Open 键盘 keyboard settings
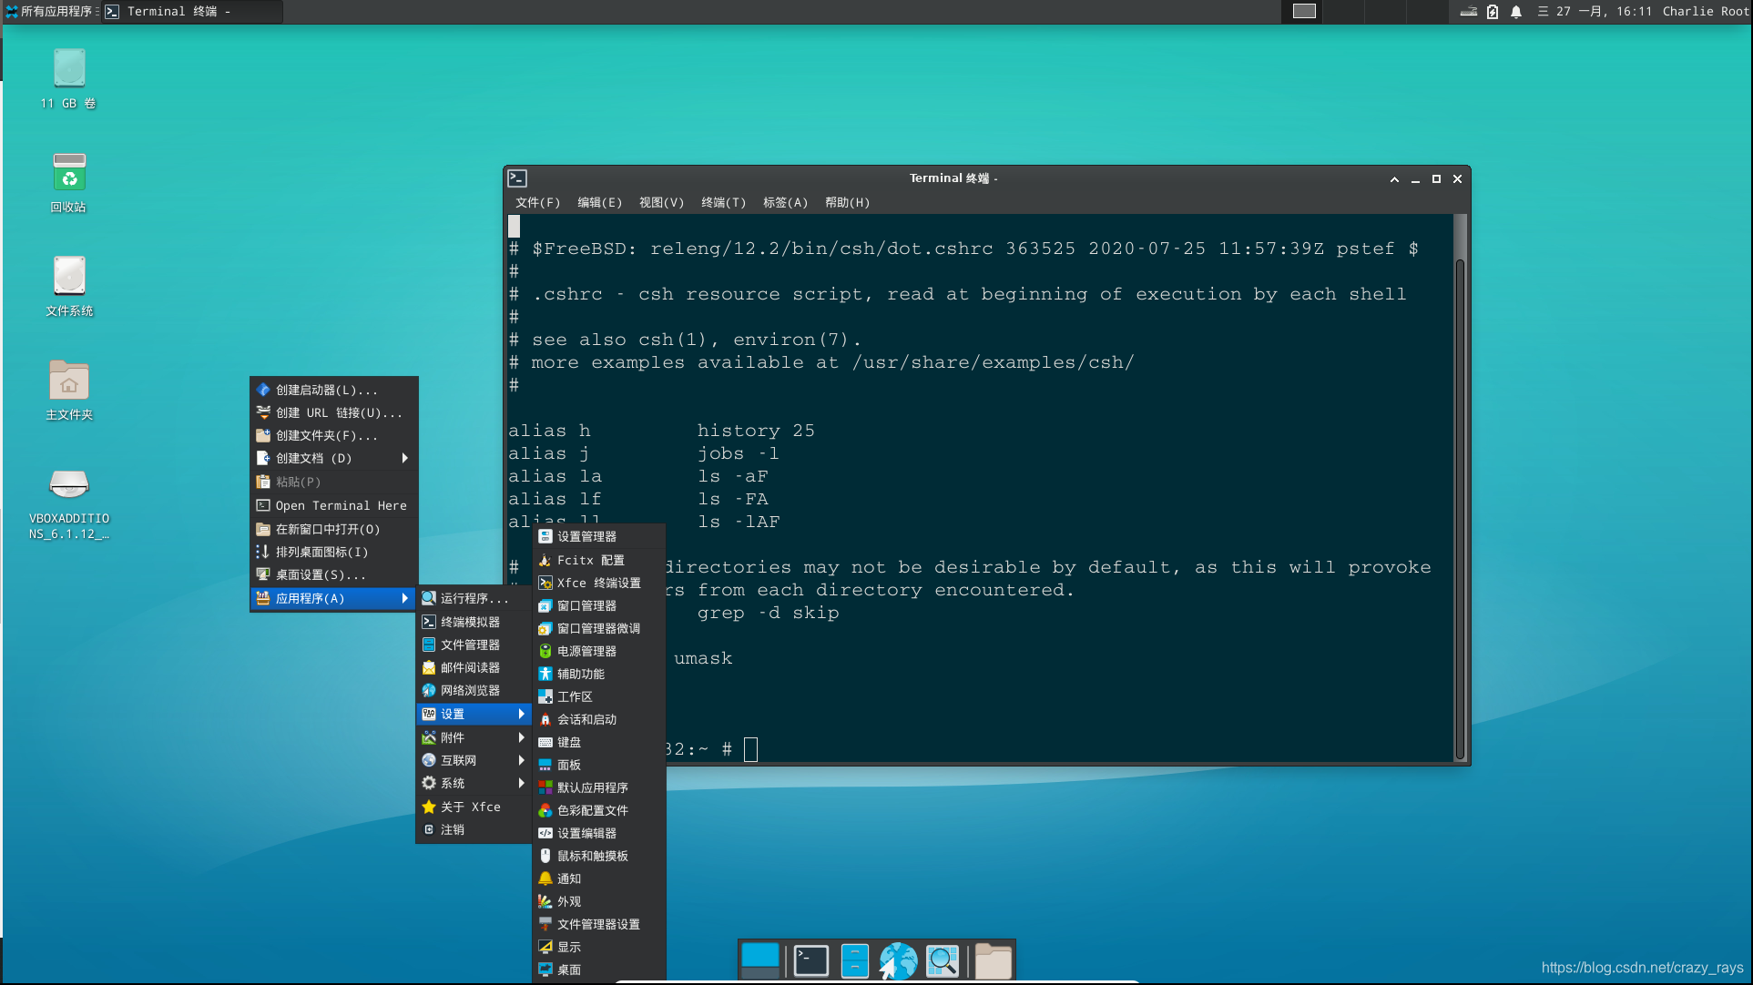Screen dimensions: 1753x985 tap(598, 742)
